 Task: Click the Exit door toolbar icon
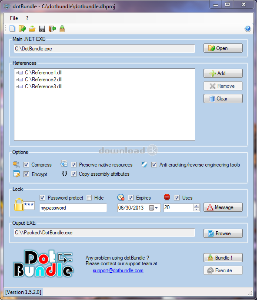tap(52, 29)
